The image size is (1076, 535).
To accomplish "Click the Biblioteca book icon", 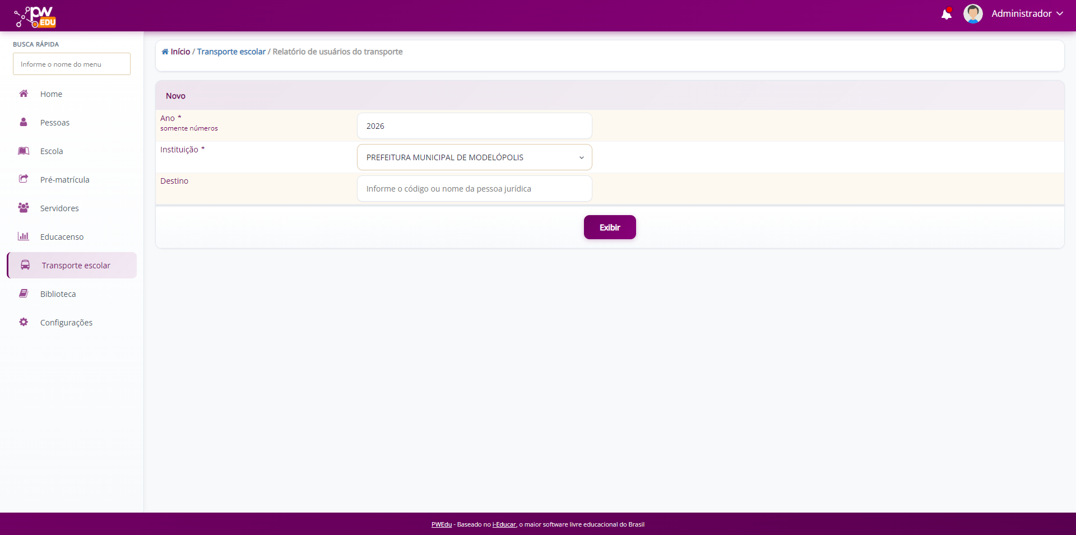I will (x=24, y=294).
